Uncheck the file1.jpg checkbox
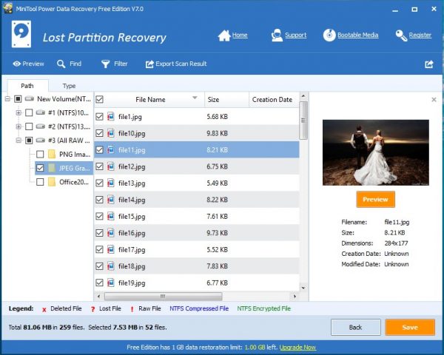 pos(99,117)
